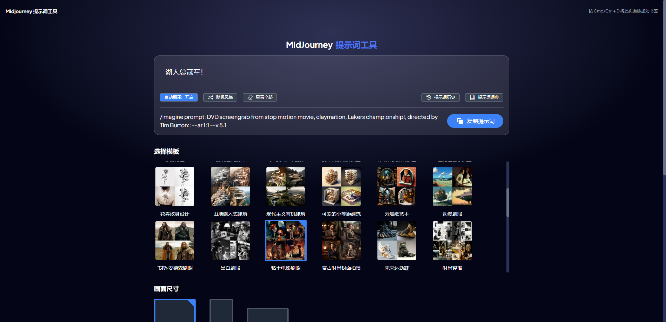
Task: Select the 时尚穿搭 template thumbnail
Action: point(452,241)
